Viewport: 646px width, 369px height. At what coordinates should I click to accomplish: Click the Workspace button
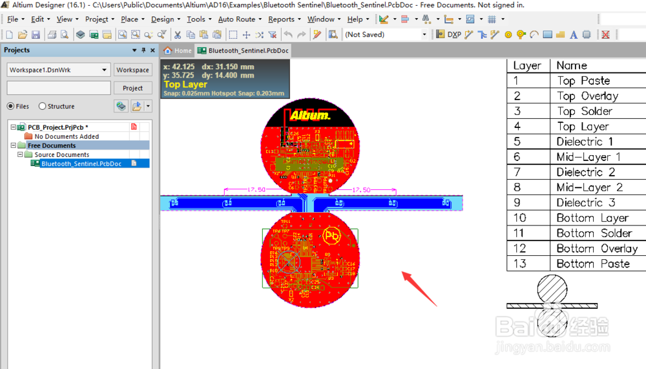pyautogui.click(x=132, y=70)
